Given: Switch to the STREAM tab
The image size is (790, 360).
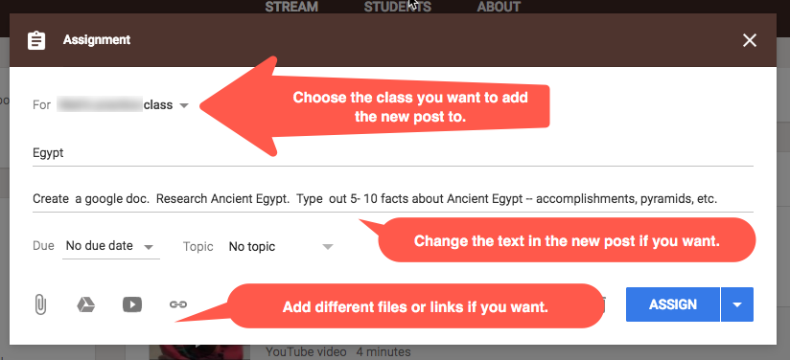Looking at the screenshot, I should 291,7.
